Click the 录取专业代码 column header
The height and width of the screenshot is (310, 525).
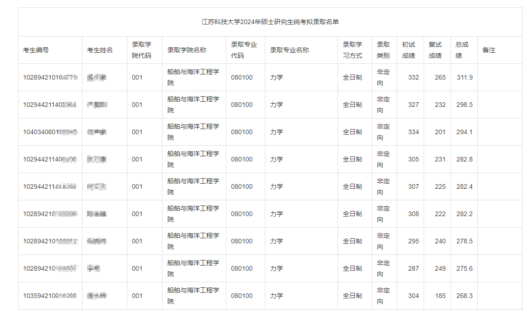pyautogui.click(x=244, y=50)
